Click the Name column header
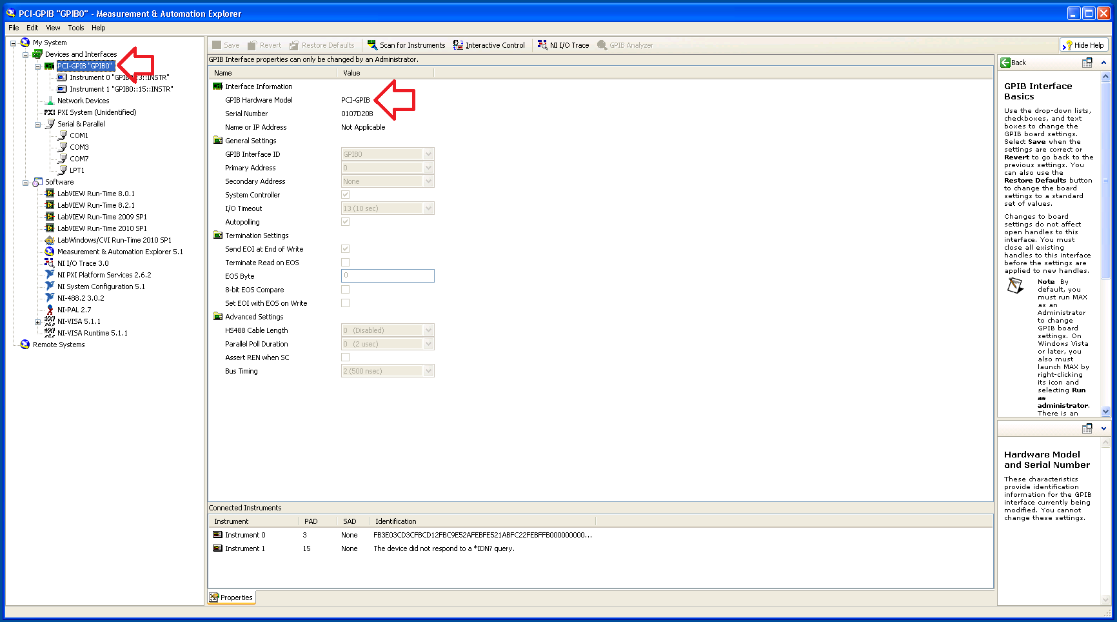The height and width of the screenshot is (622, 1117). (x=273, y=73)
